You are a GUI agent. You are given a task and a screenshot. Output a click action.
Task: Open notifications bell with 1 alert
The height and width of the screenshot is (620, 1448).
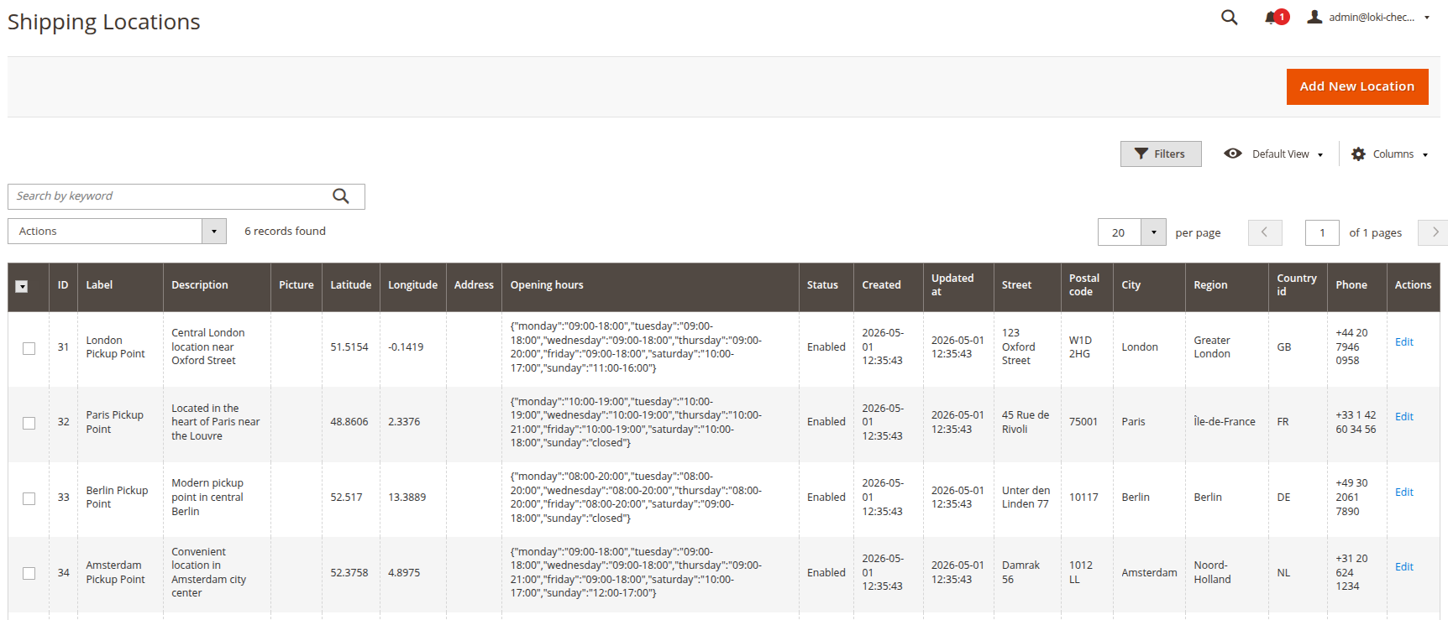point(1276,18)
